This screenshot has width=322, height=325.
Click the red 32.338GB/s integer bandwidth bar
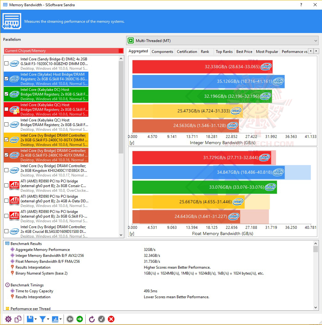click(x=202, y=67)
